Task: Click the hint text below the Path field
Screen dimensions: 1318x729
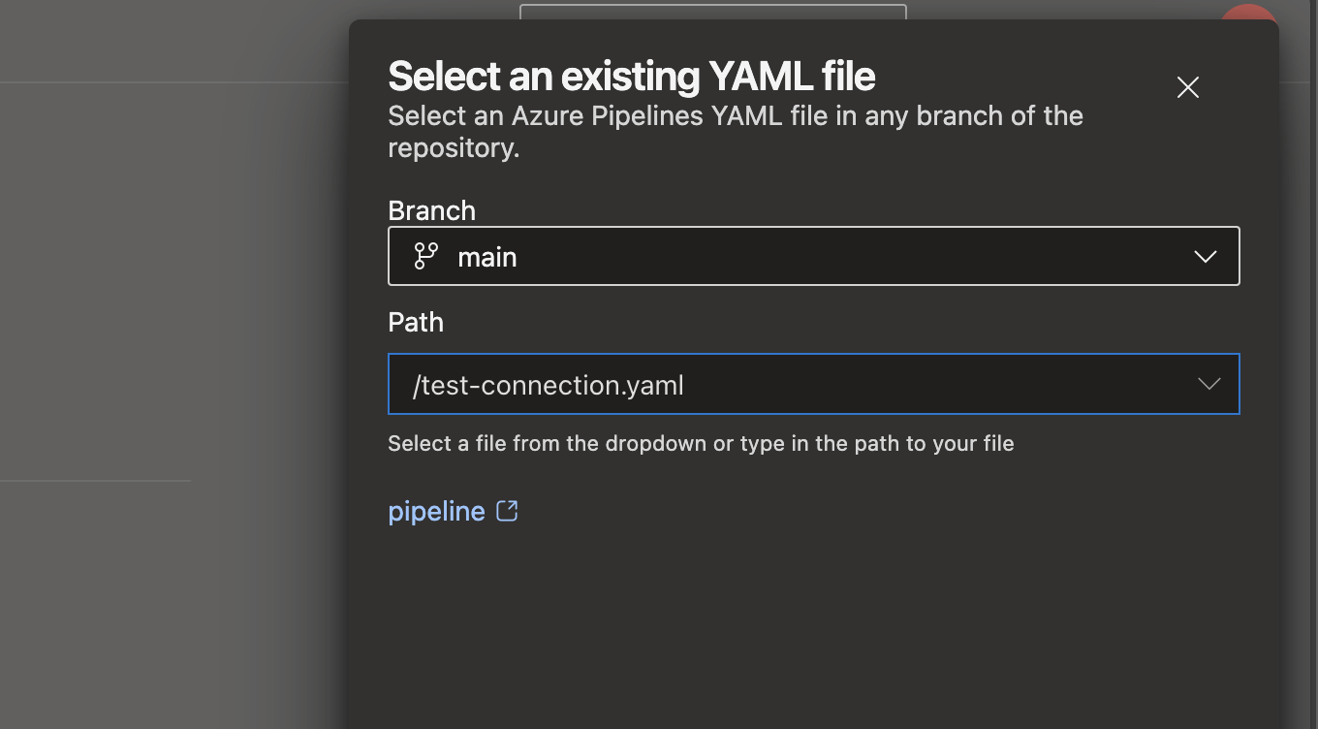Action: (x=701, y=443)
